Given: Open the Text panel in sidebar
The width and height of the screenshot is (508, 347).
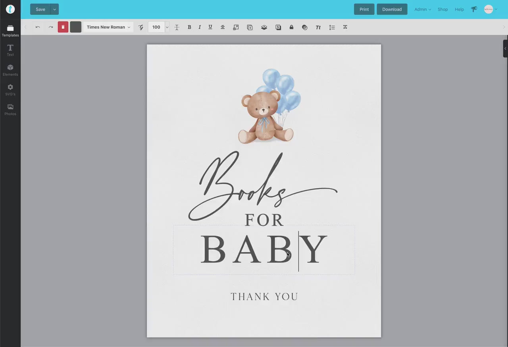Looking at the screenshot, I should 10,50.
